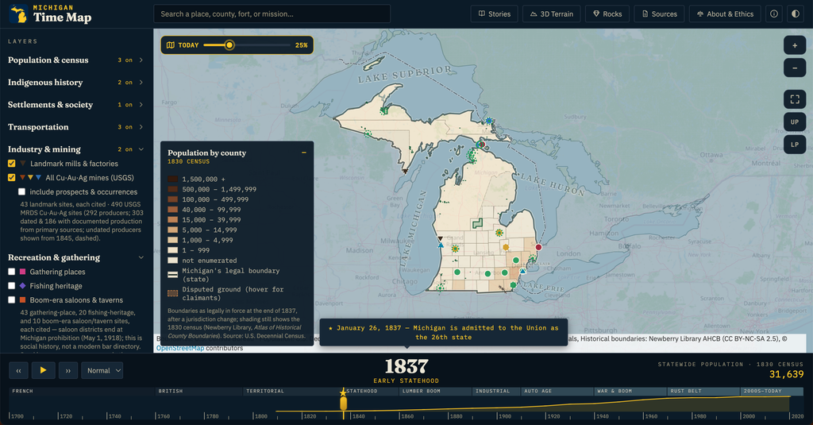Select the FRENCH era on timeline
Screen dimensions: 813x425
pyautogui.click(x=82, y=392)
